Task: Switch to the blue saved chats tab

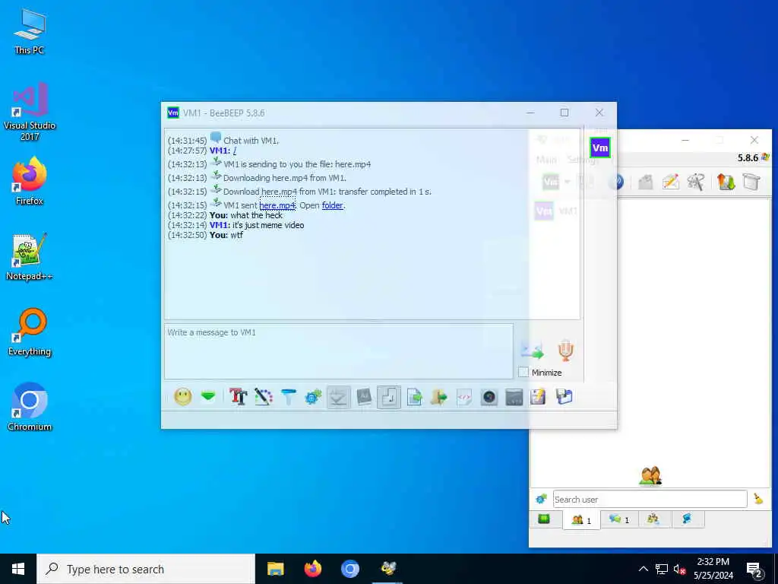Action: [687, 519]
